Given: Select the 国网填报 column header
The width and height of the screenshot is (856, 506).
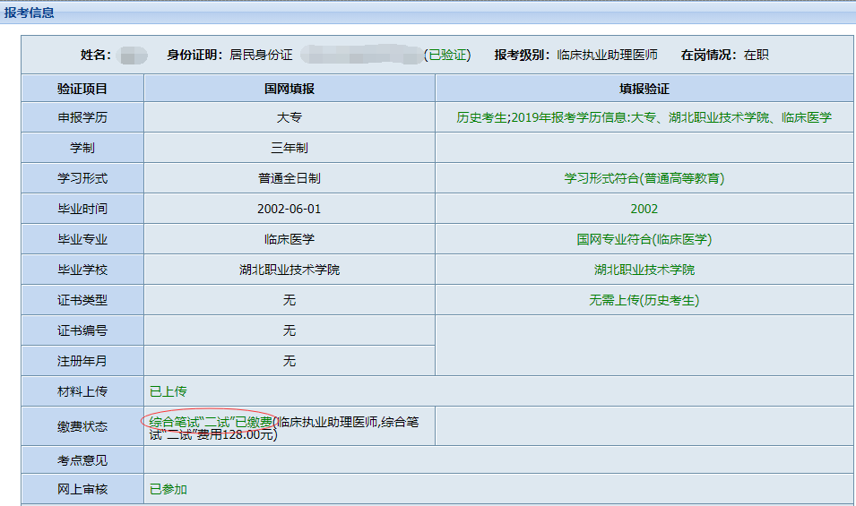Looking at the screenshot, I should (x=289, y=89).
